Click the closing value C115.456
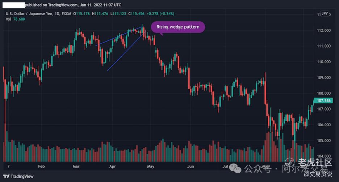The width and height of the screenshot is (339, 182). [x=136, y=14]
